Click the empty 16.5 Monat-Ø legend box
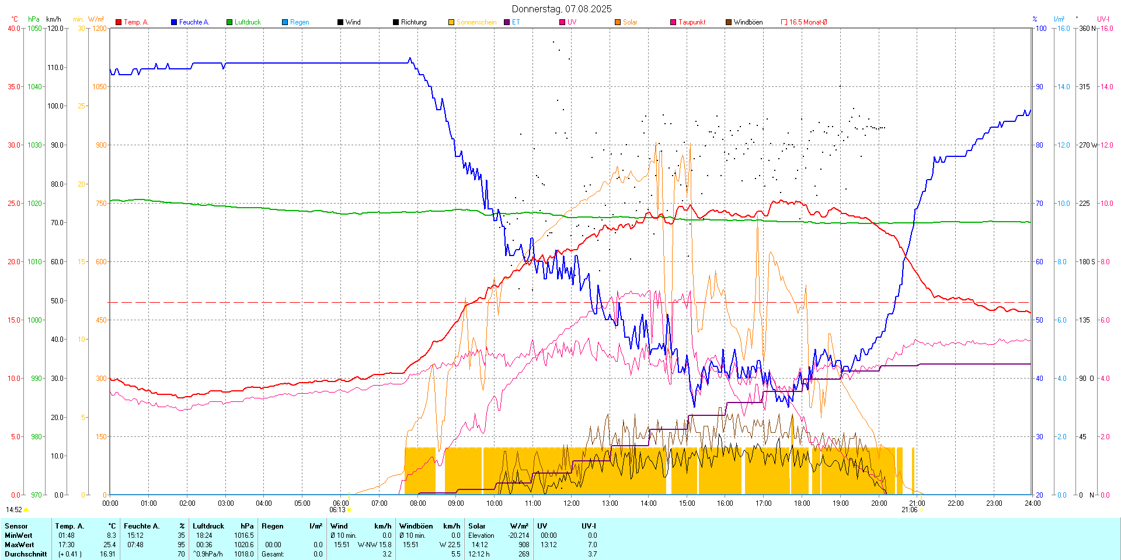This screenshot has width=1121, height=560. pyautogui.click(x=784, y=22)
